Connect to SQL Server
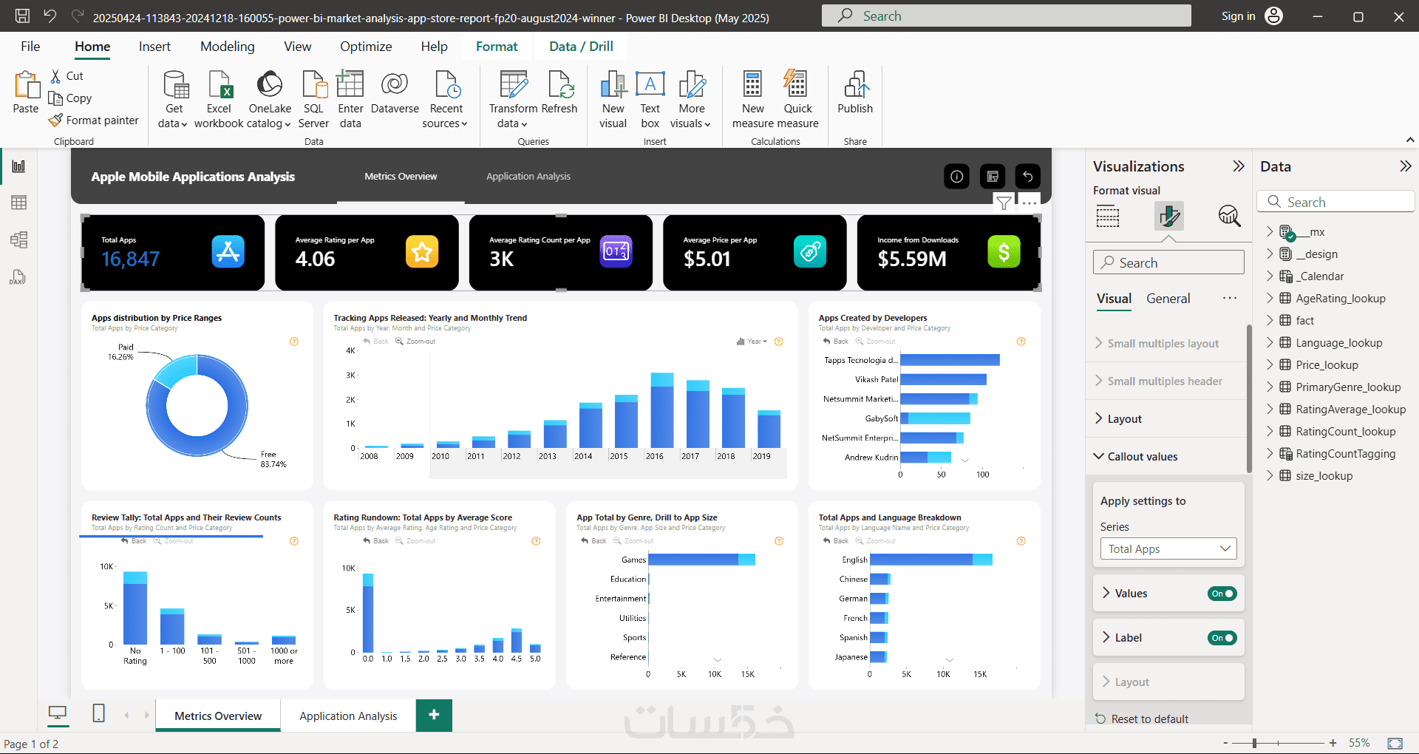The image size is (1419, 754). [x=313, y=99]
